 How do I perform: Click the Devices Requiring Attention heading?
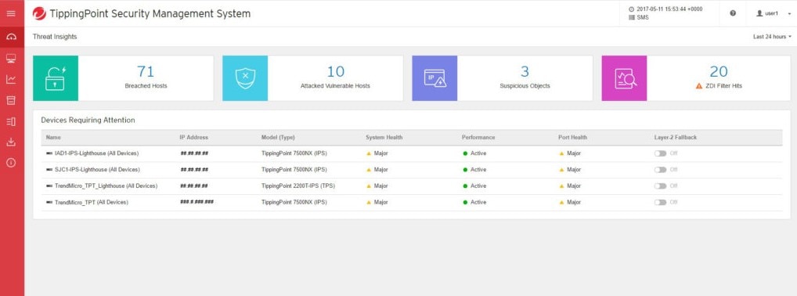[88, 120]
